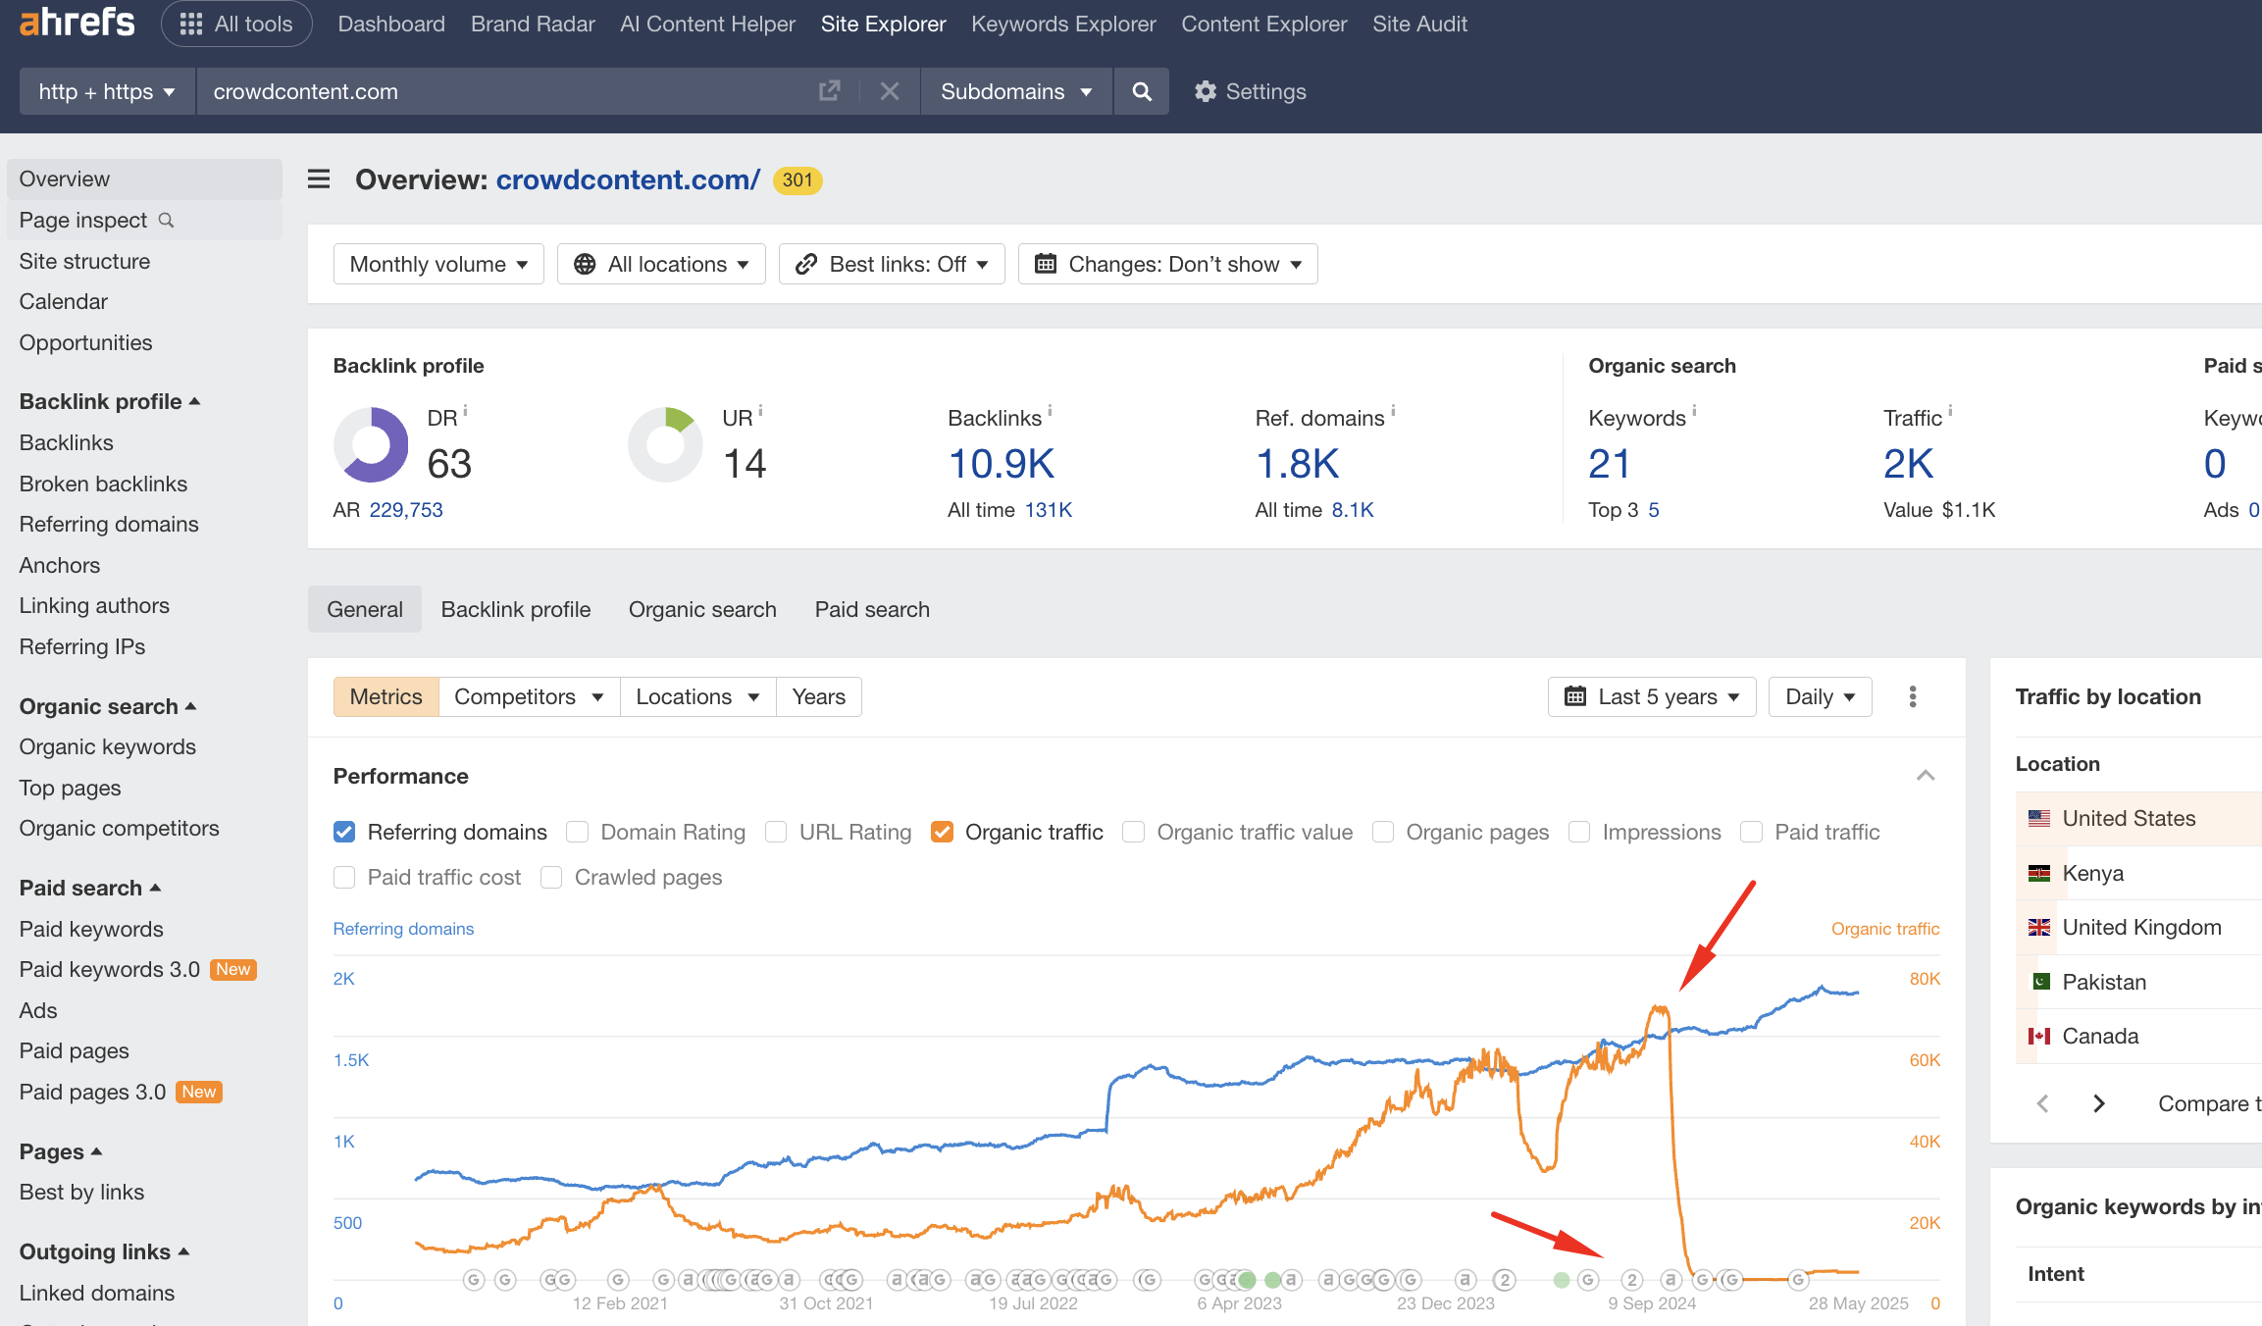Open Subdomains mode dropdown
The width and height of the screenshot is (2262, 1326).
pyautogui.click(x=1016, y=91)
